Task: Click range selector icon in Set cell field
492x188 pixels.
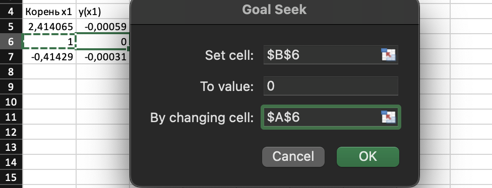Action: 389,55
